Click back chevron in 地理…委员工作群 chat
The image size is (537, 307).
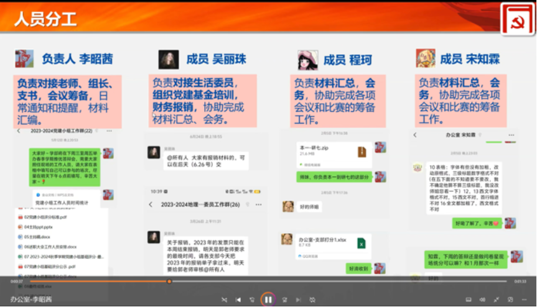tap(151, 204)
